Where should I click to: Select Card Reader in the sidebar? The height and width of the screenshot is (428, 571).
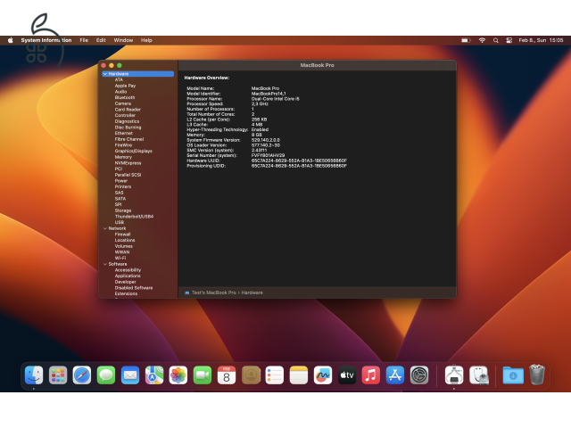128,110
